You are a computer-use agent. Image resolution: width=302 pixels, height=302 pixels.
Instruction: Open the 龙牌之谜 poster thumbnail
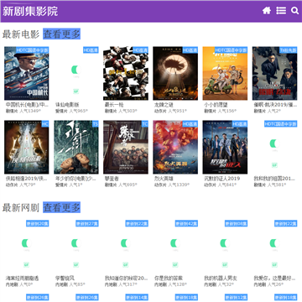pyautogui.click(x=175, y=73)
